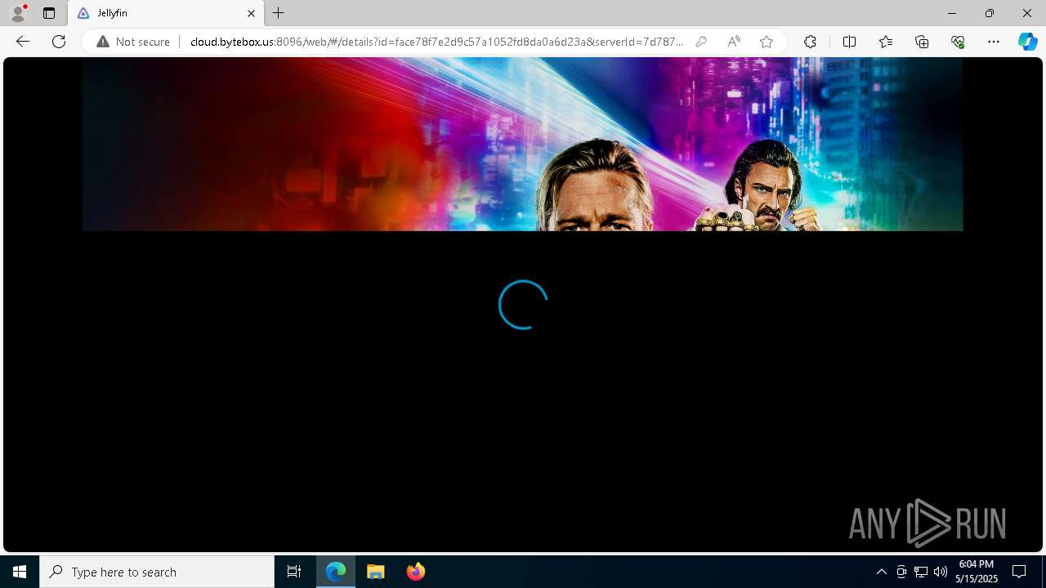Show hidden system tray icons

(881, 572)
